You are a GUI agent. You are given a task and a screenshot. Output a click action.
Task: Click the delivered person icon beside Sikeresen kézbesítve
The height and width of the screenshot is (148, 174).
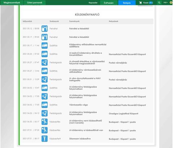(45, 139)
